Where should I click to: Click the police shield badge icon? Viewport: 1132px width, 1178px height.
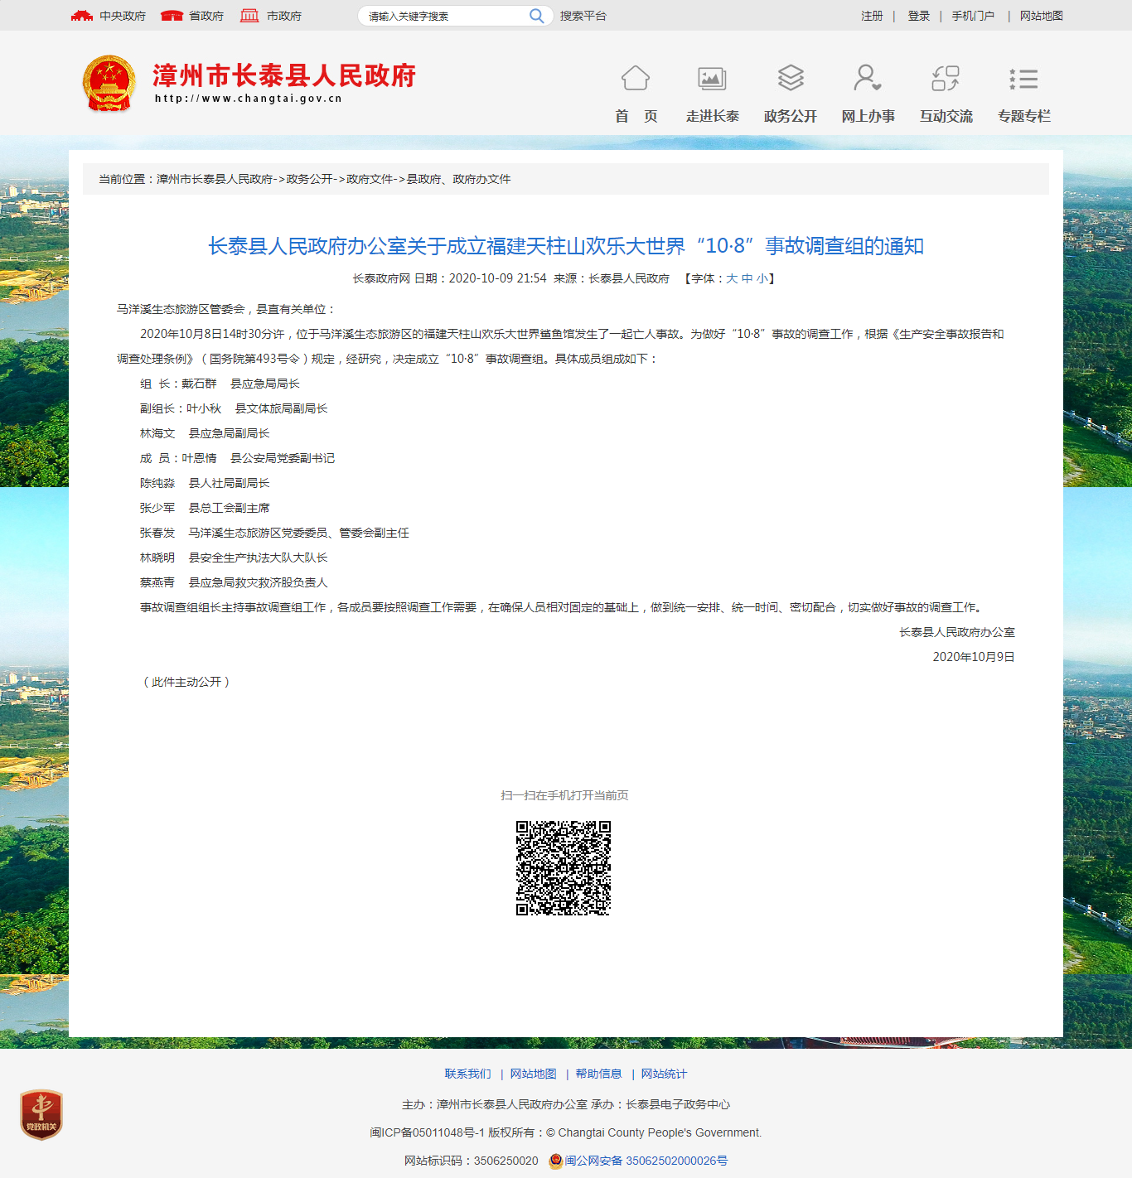pyautogui.click(x=556, y=1161)
